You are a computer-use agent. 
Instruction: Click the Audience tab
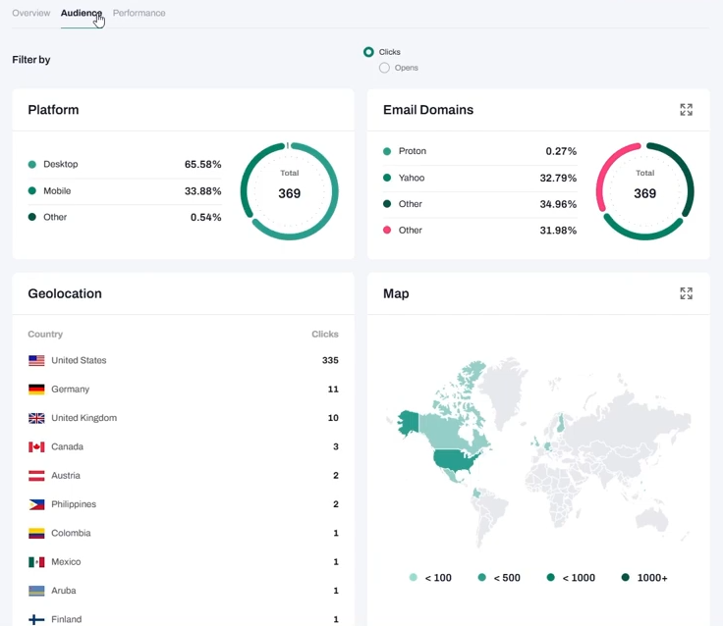tap(81, 13)
